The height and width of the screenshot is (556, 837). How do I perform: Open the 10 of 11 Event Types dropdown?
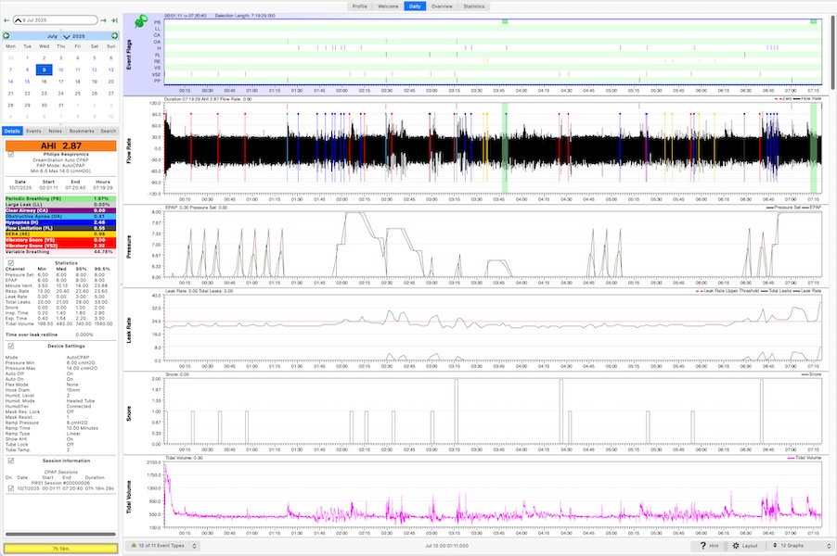(x=164, y=545)
